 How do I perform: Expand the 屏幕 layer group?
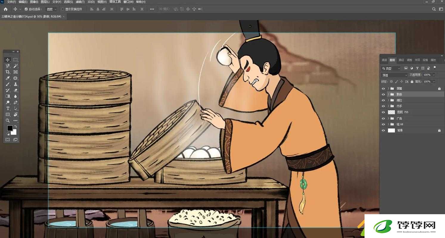point(388,88)
